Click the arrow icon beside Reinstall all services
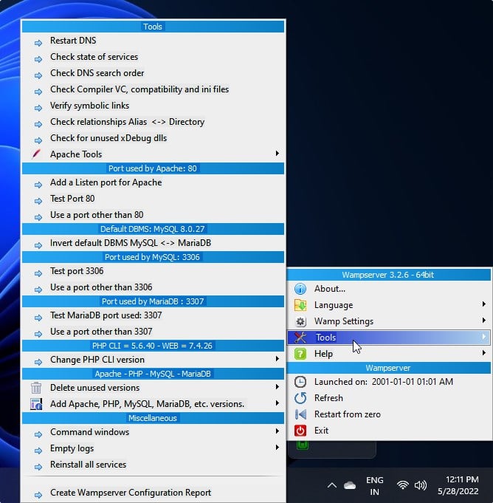This screenshot has height=503, width=493. point(38,467)
